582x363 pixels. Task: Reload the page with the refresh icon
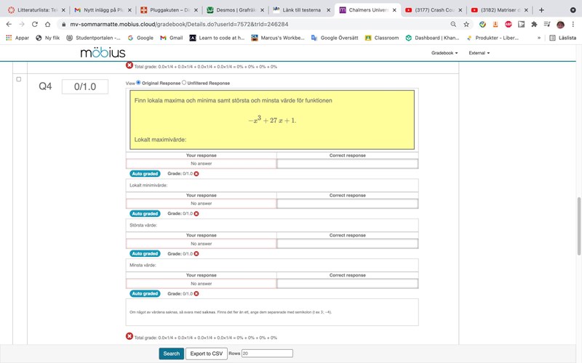coord(34,24)
